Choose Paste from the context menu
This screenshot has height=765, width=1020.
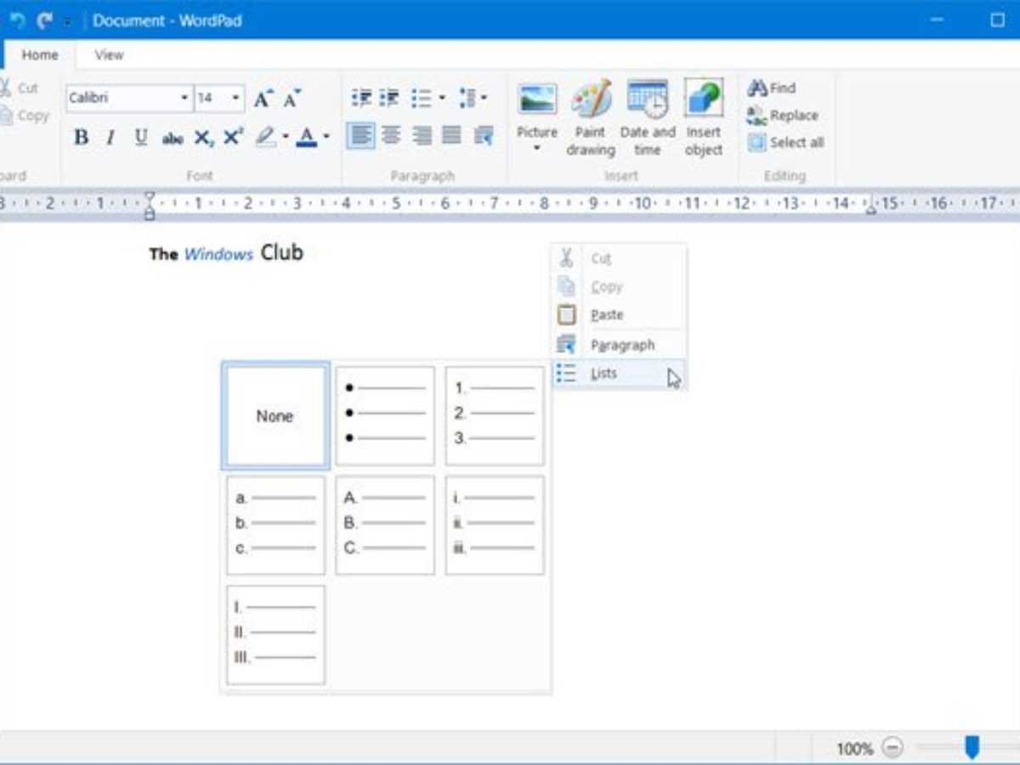[x=618, y=314]
